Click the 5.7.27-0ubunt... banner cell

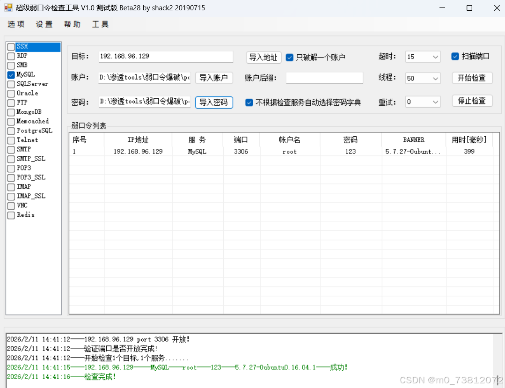[x=413, y=151]
